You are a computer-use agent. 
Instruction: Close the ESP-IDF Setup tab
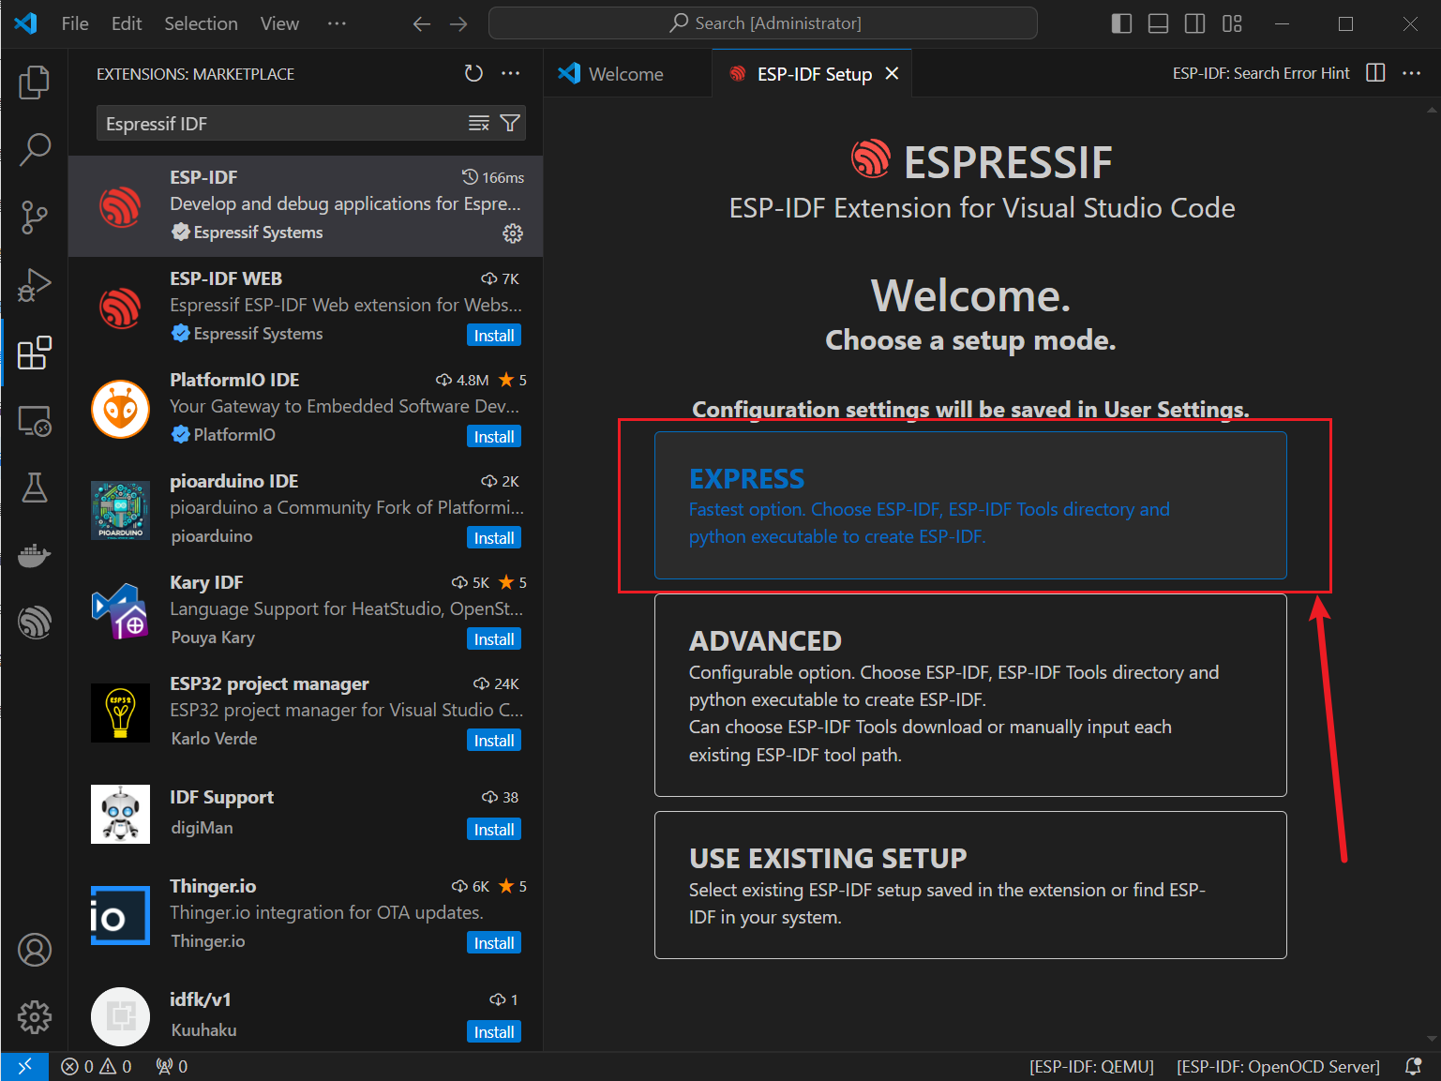(893, 73)
